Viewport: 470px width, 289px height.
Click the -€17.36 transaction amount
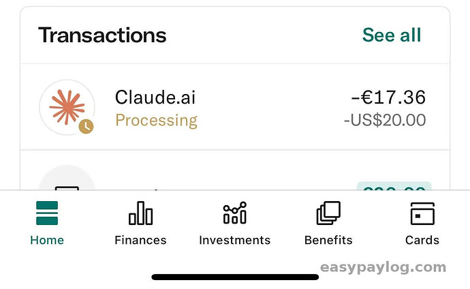(x=388, y=97)
